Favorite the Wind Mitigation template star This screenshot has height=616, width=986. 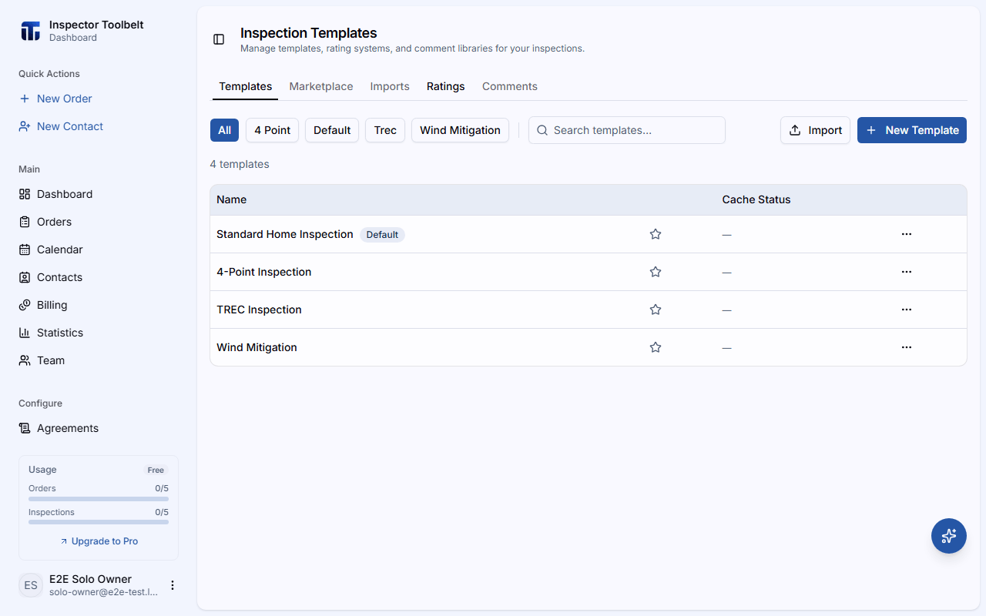[656, 347]
